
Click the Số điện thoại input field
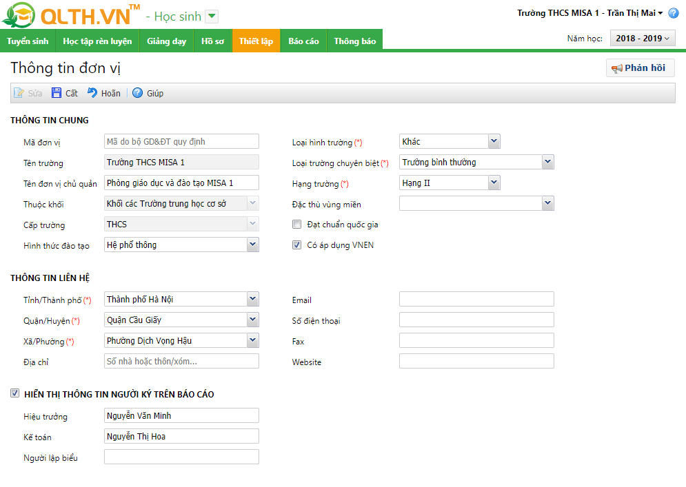(476, 320)
